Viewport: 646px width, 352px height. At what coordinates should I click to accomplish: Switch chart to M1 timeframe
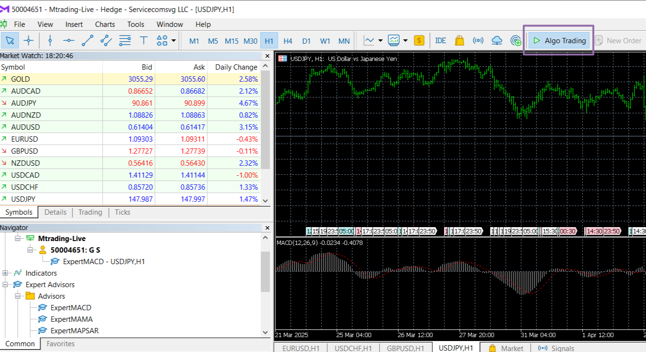[x=194, y=41]
